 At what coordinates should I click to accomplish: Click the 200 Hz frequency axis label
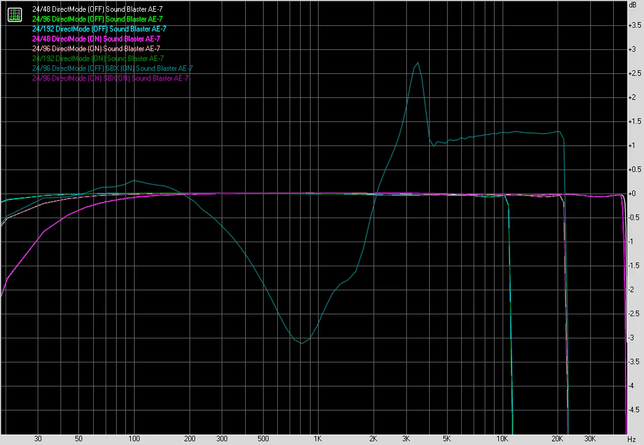(x=190, y=438)
